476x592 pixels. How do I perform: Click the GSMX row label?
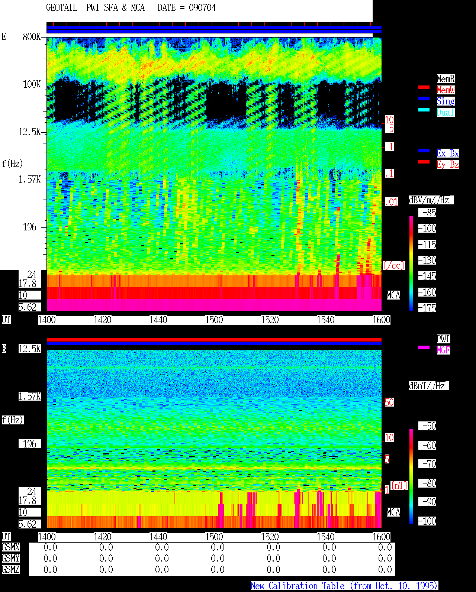pos(10,547)
